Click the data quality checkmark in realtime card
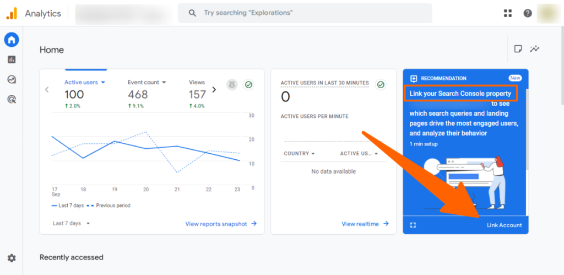Image resolution: width=564 pixels, height=275 pixels. 380,84
